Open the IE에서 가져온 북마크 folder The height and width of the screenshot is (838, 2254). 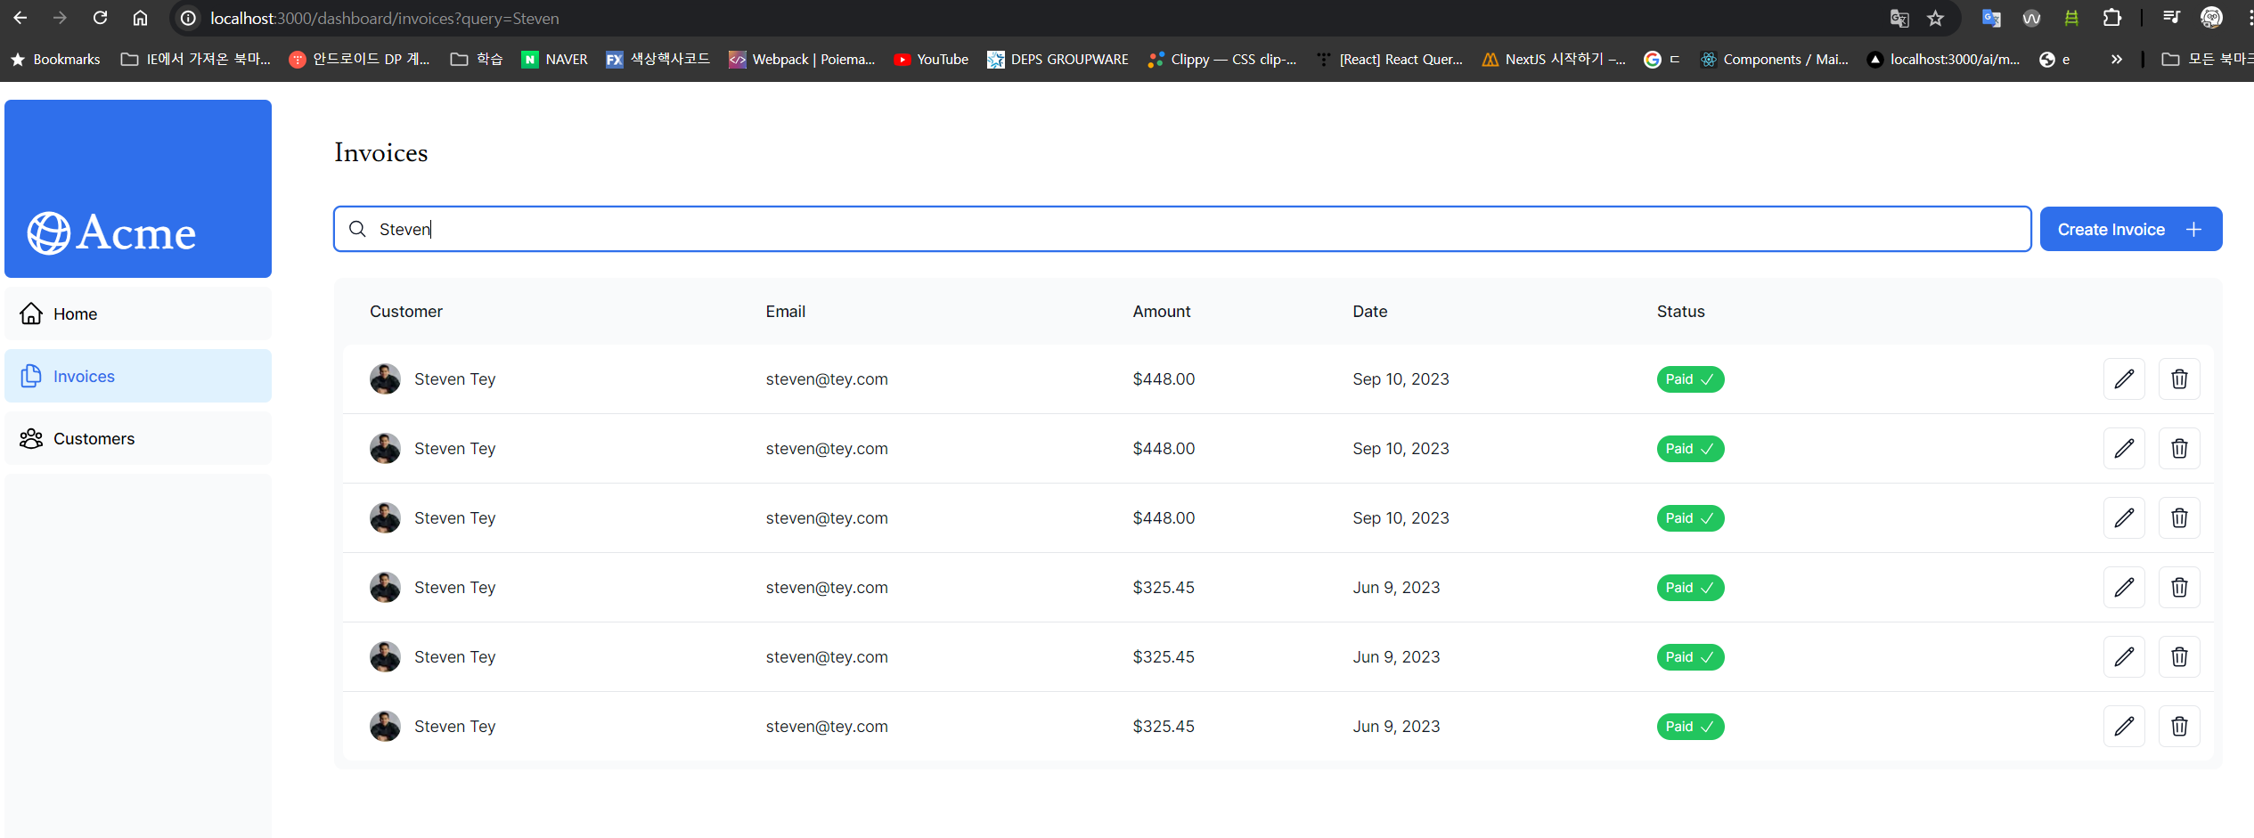pos(196,59)
